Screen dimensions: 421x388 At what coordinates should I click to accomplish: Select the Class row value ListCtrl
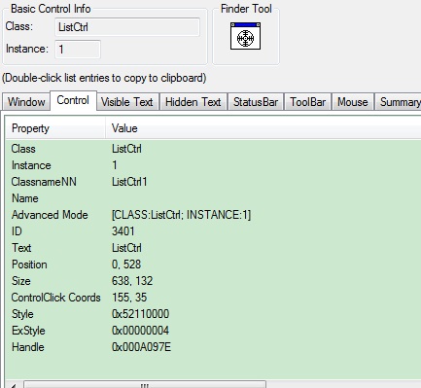[126, 149]
